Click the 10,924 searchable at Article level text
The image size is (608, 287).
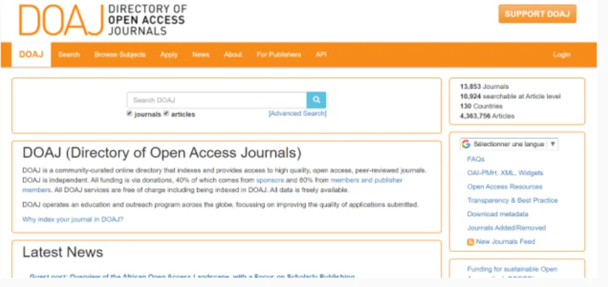click(510, 96)
